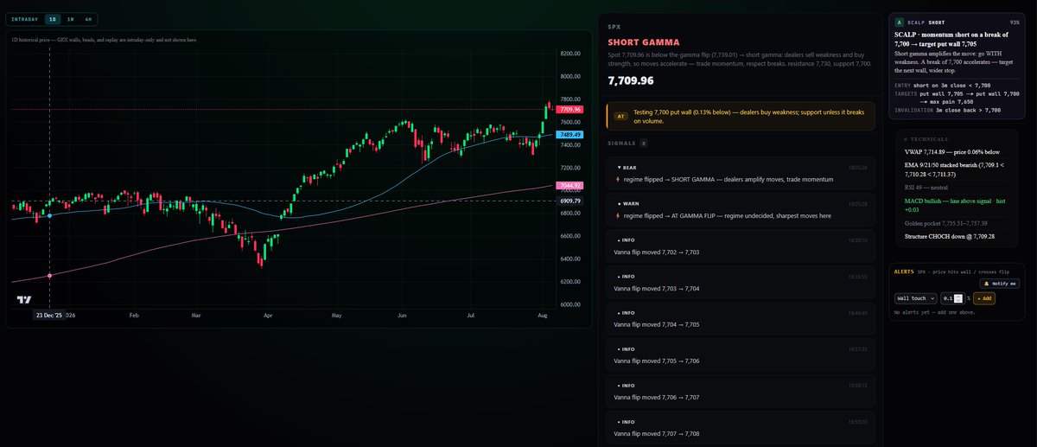Select 'Vanna flip moved 7,702 → 7,703'

click(x=740, y=246)
